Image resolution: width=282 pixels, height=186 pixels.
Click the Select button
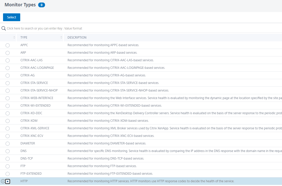point(12,17)
